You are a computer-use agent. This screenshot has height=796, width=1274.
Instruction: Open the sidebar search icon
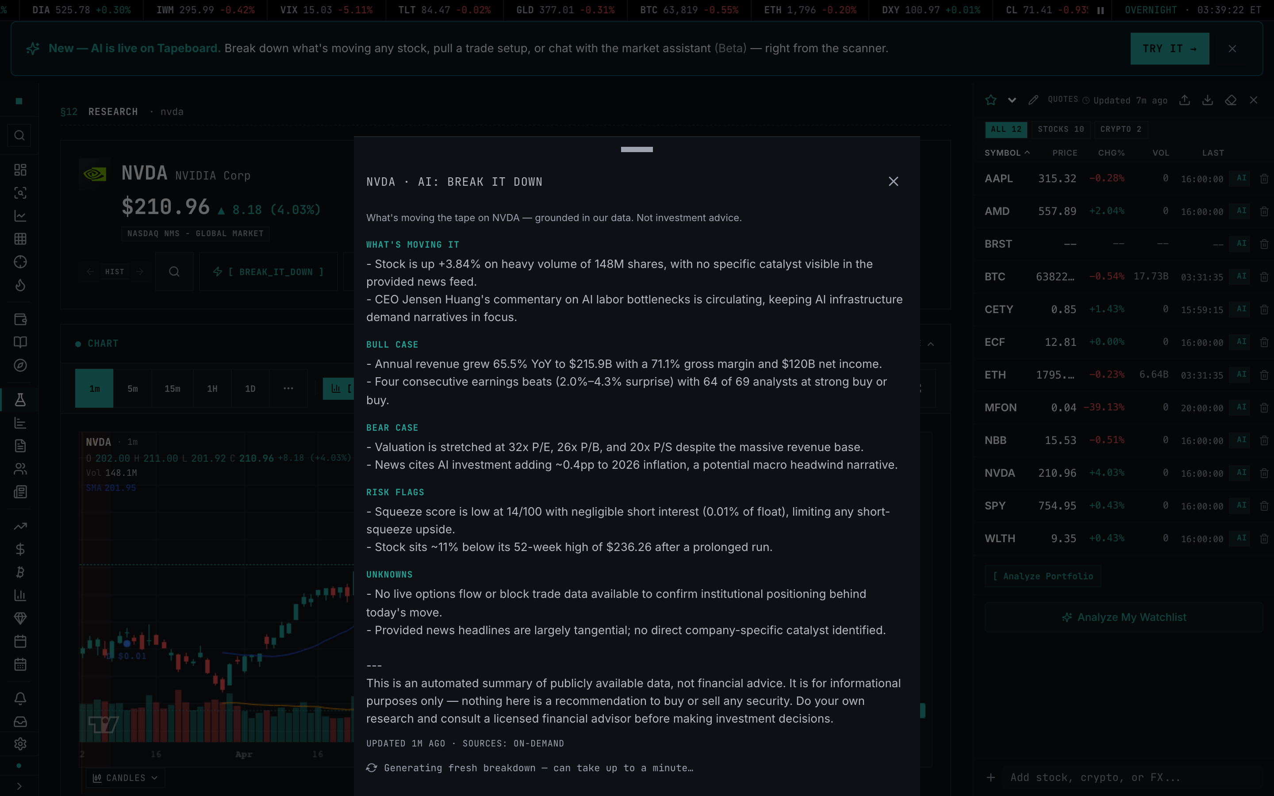point(19,136)
